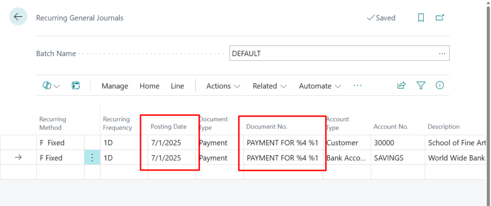Open the Home menu
Image resolution: width=491 pixels, height=206 pixels.
tap(149, 86)
